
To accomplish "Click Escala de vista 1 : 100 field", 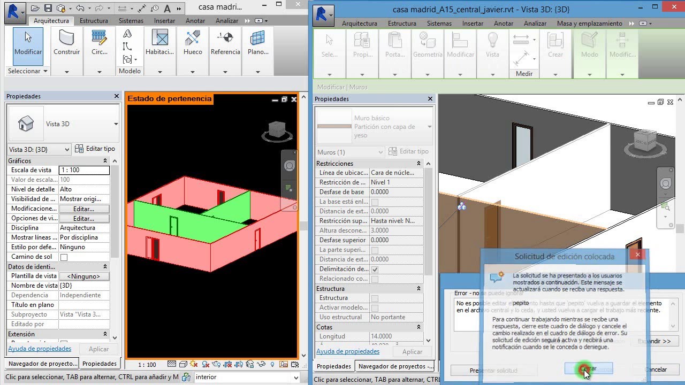I will pos(84,170).
